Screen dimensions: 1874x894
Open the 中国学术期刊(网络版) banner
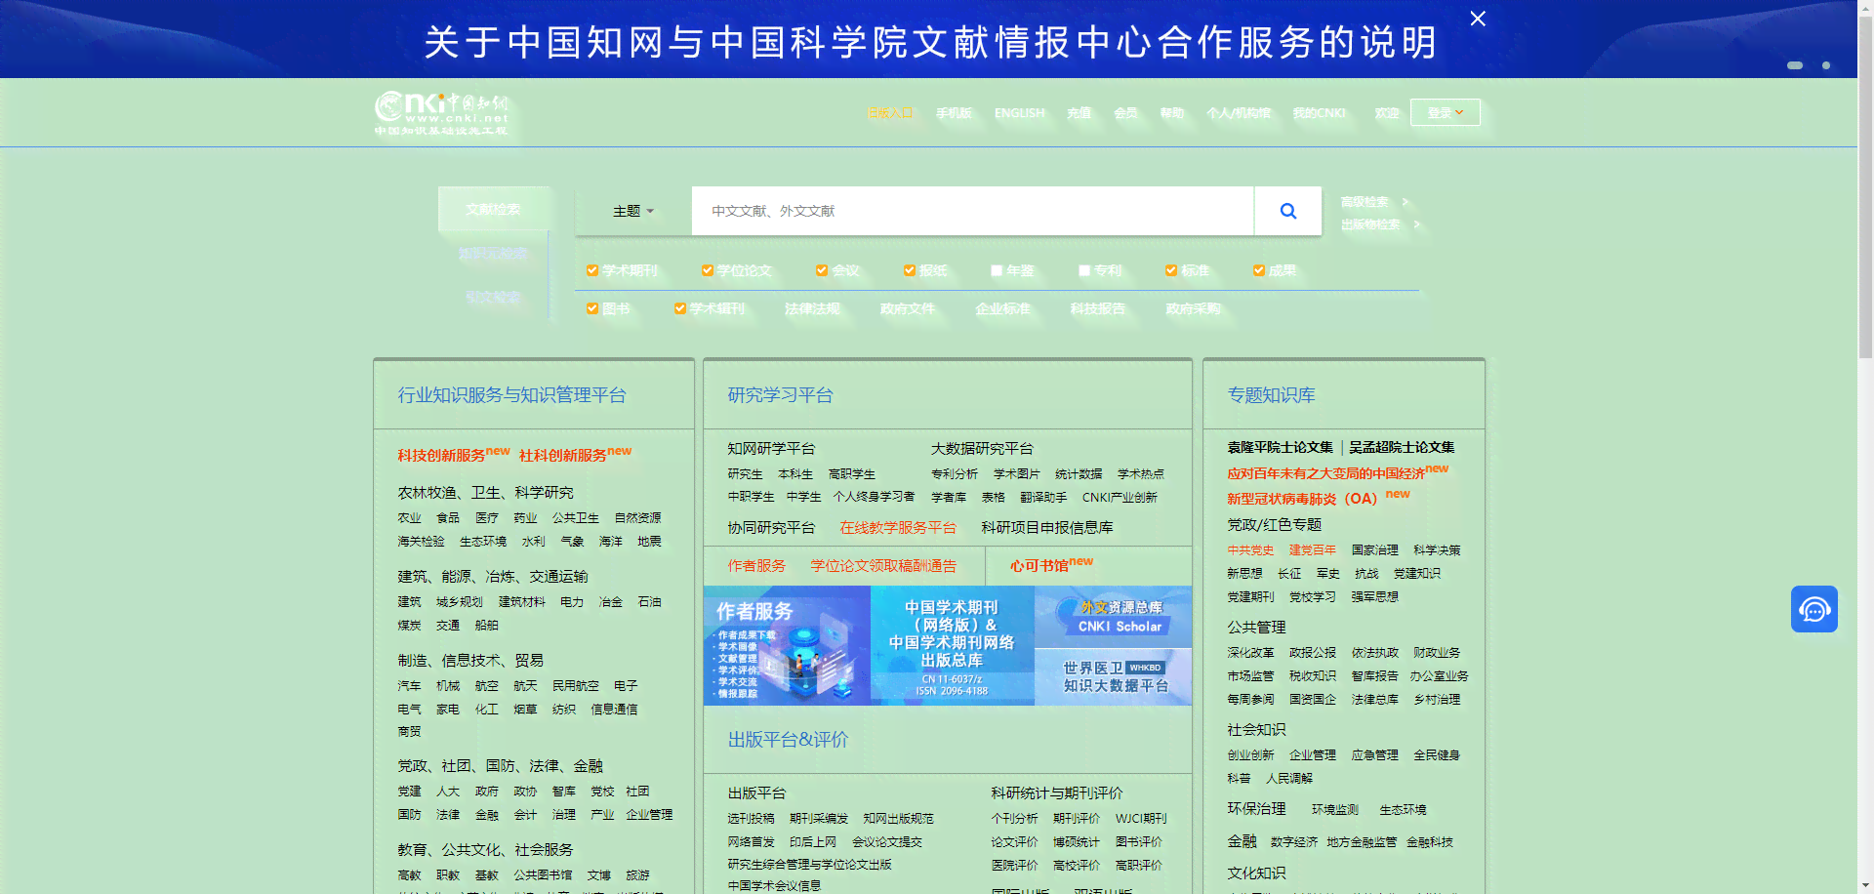click(952, 645)
